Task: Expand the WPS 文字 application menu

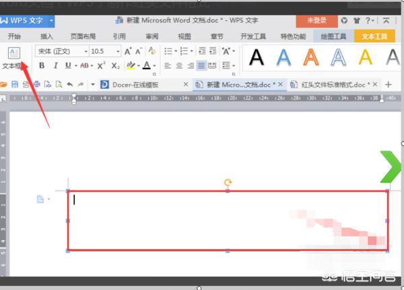Action: click(x=27, y=21)
